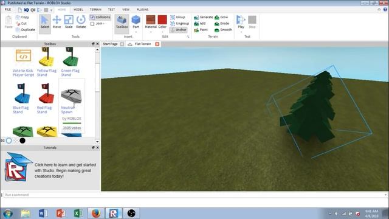
Task: Close the Toolbox panel
Action: (97, 44)
